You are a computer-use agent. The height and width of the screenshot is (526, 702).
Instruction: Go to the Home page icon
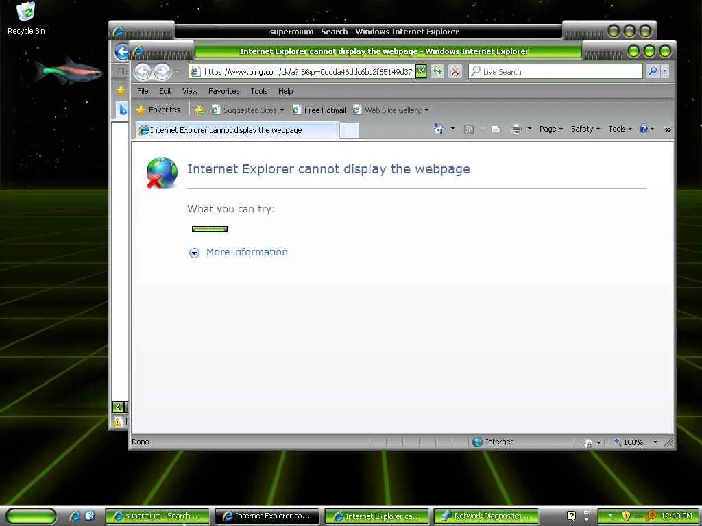[439, 129]
